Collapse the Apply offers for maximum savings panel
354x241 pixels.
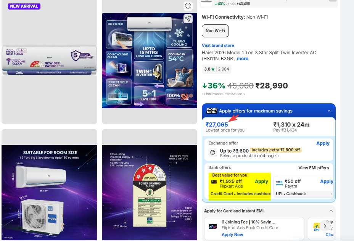click(329, 111)
